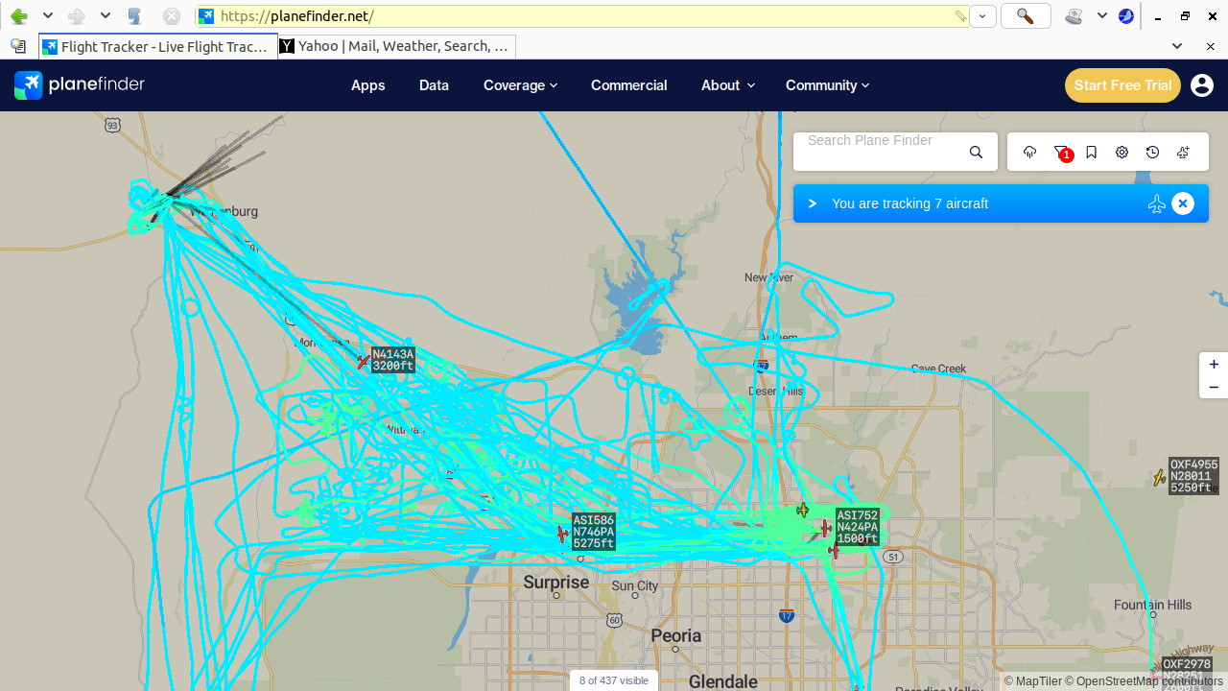This screenshot has height=691, width=1228.
Task: Click the plane icon in tracking banner
Action: tap(1156, 203)
